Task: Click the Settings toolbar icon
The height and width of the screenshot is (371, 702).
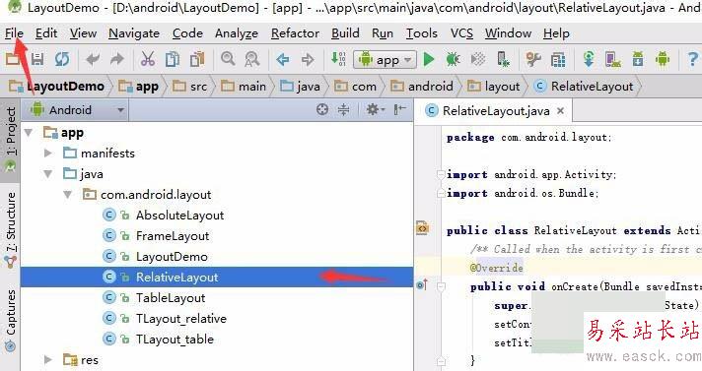Action: click(533, 59)
